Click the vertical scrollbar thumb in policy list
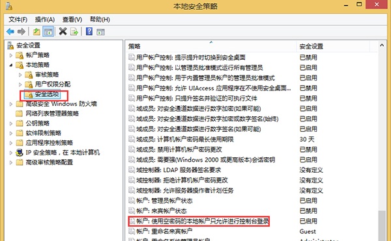The height and width of the screenshot is (241, 391). coord(382,225)
